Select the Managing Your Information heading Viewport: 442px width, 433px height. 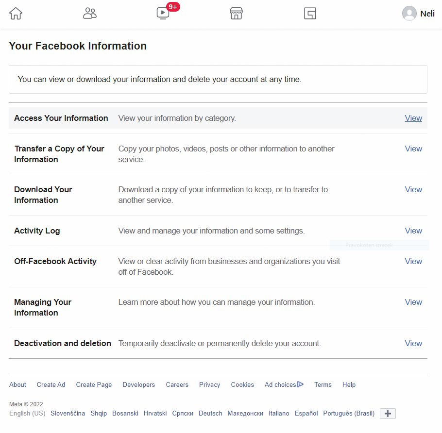[x=43, y=307]
